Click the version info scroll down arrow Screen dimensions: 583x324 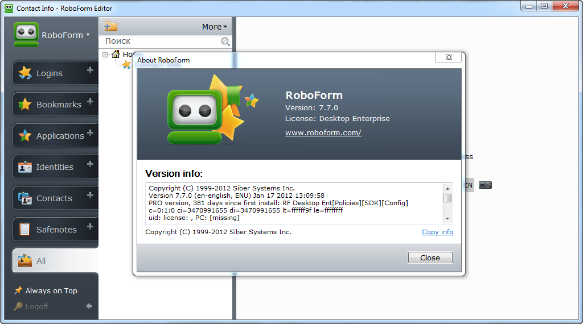447,219
